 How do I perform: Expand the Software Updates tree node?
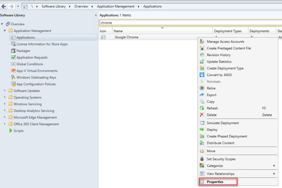coord(5,91)
